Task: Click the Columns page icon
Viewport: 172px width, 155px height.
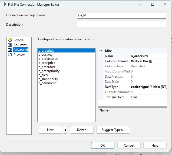Action: click(x=10, y=45)
